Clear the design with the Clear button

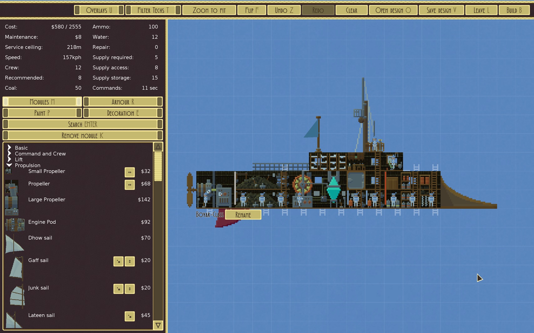tap(352, 10)
